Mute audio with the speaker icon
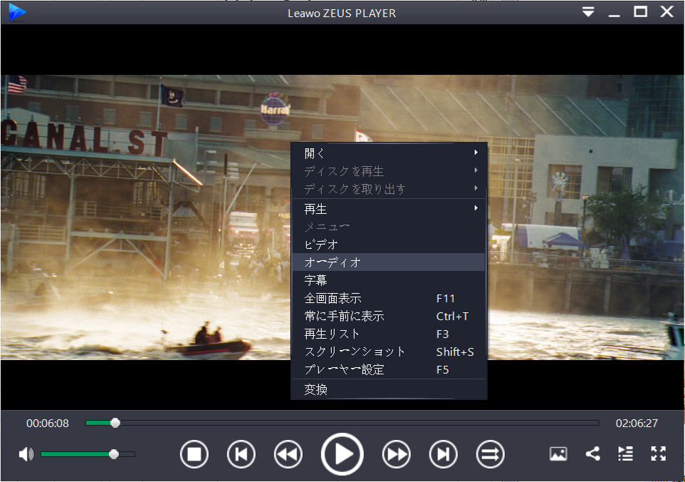 26,454
